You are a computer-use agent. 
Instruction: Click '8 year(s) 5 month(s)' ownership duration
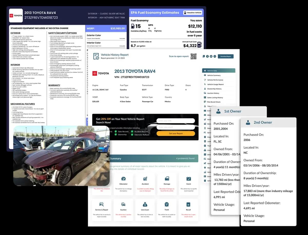256,178
